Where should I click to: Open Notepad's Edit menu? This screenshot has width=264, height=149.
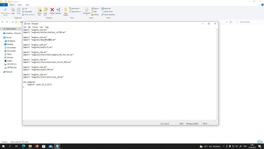tap(29, 27)
